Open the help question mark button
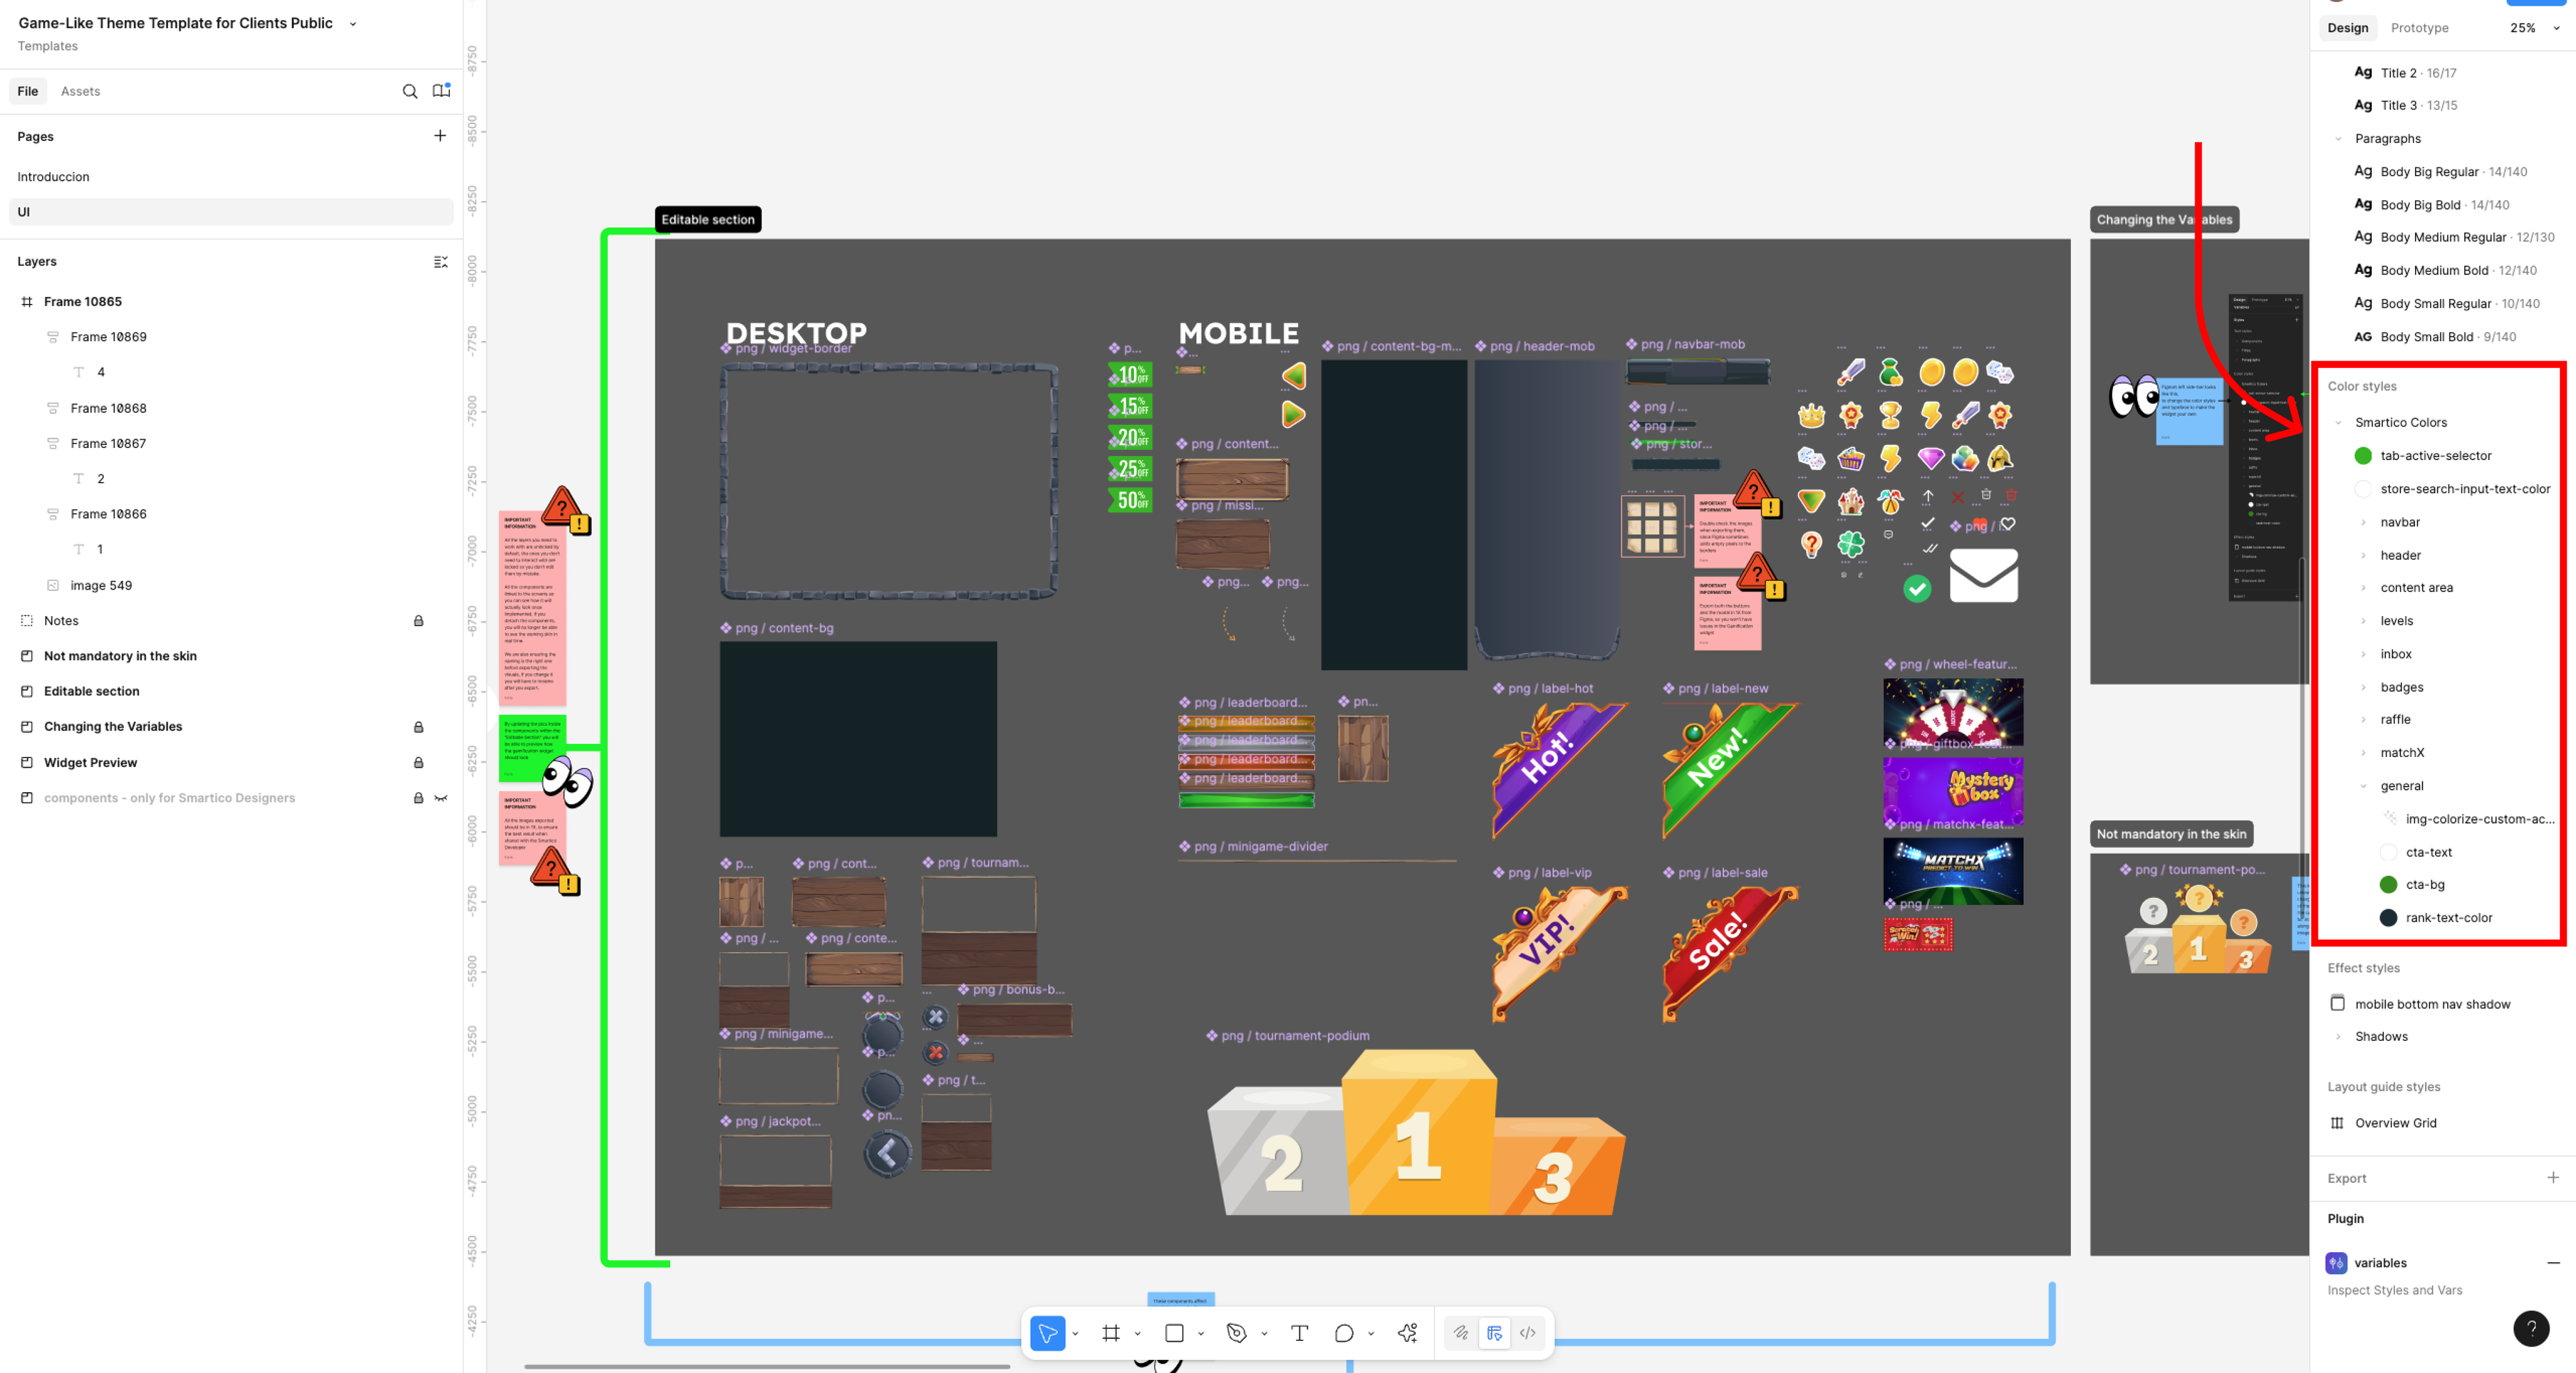 (x=2530, y=1328)
